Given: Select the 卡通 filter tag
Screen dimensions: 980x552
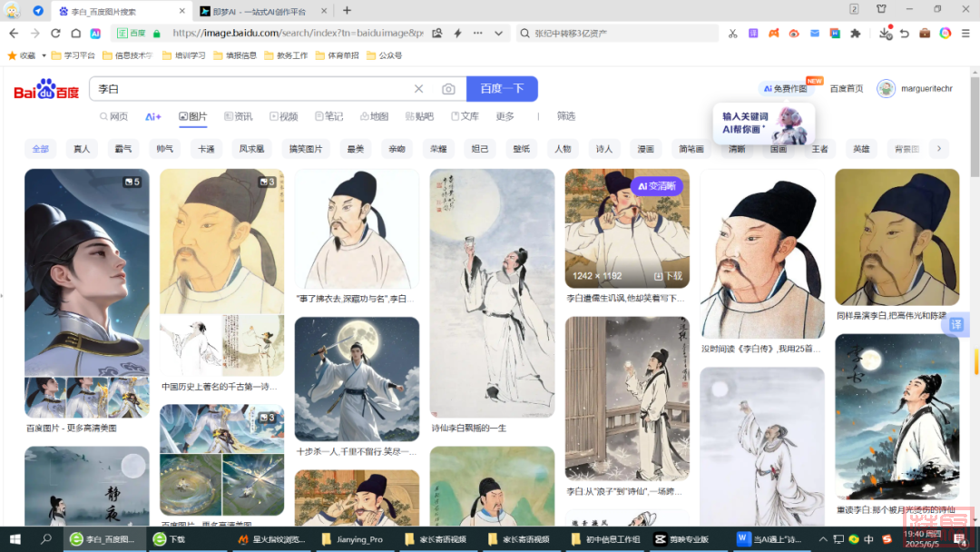Looking at the screenshot, I should (x=206, y=149).
